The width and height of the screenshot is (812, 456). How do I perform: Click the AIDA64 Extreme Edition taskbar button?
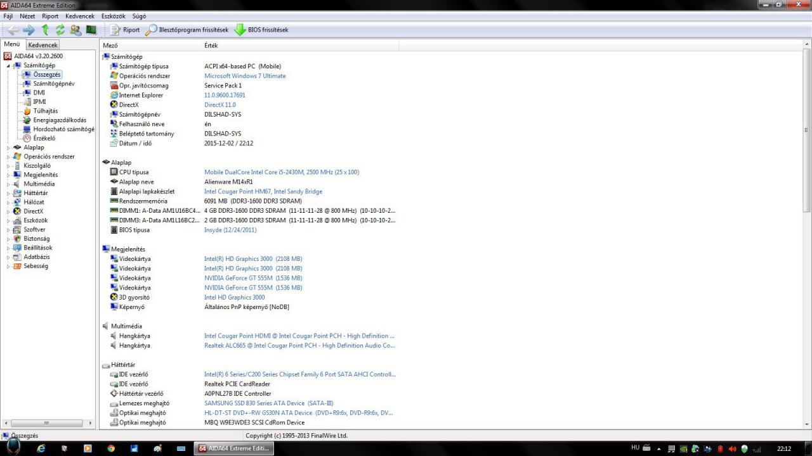pyautogui.click(x=233, y=448)
